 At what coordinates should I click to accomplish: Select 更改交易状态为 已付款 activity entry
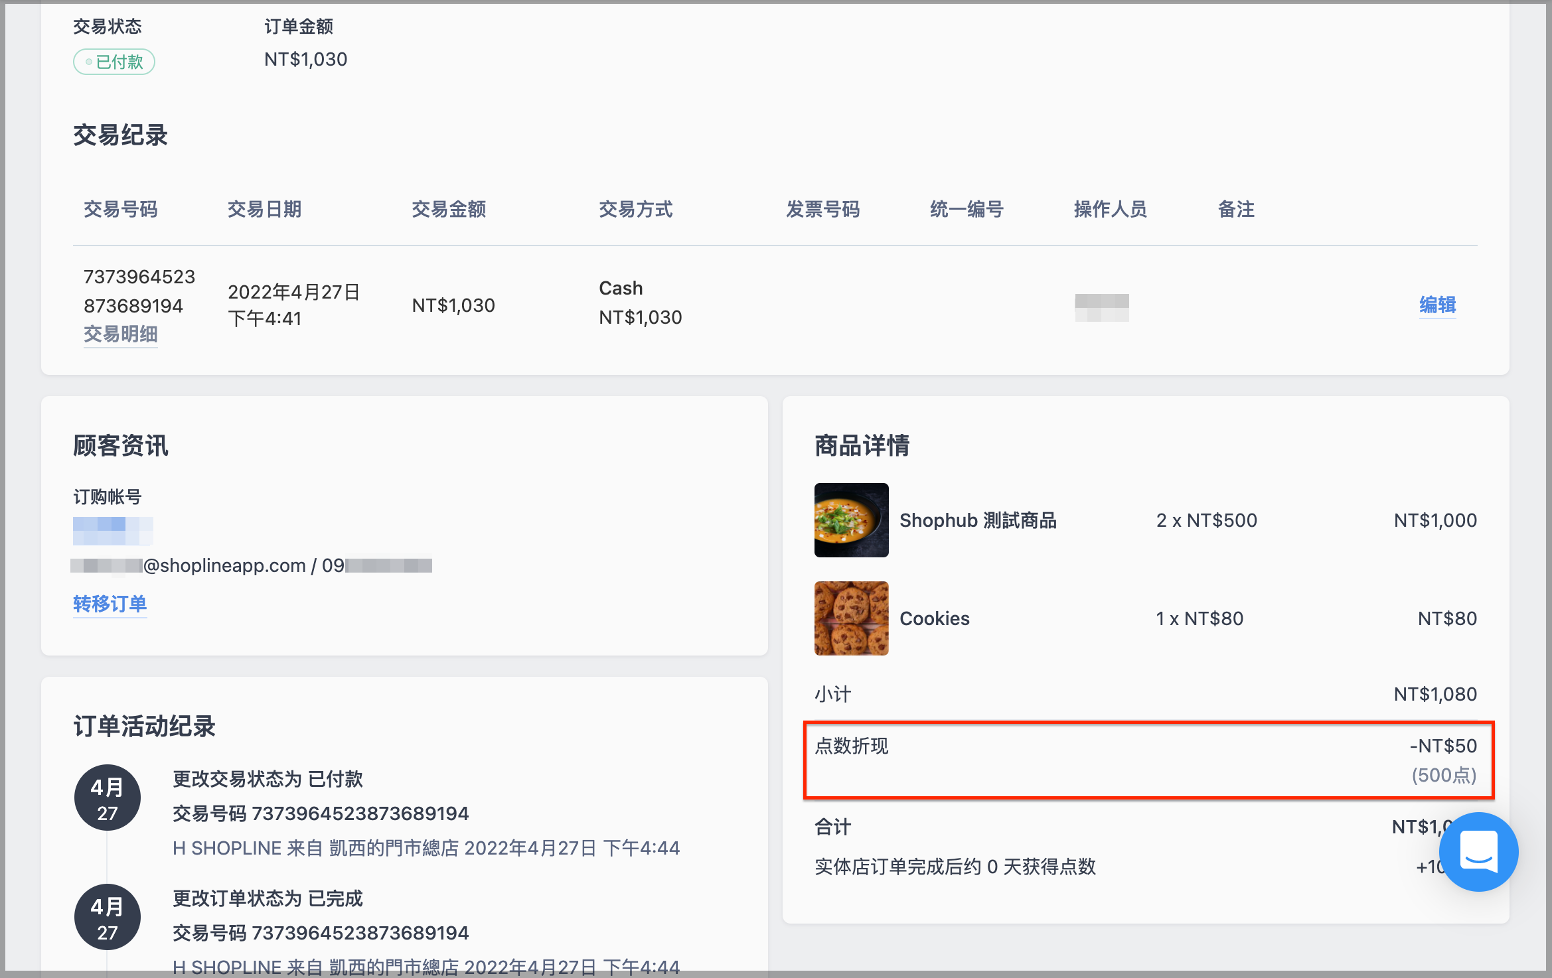tap(268, 779)
